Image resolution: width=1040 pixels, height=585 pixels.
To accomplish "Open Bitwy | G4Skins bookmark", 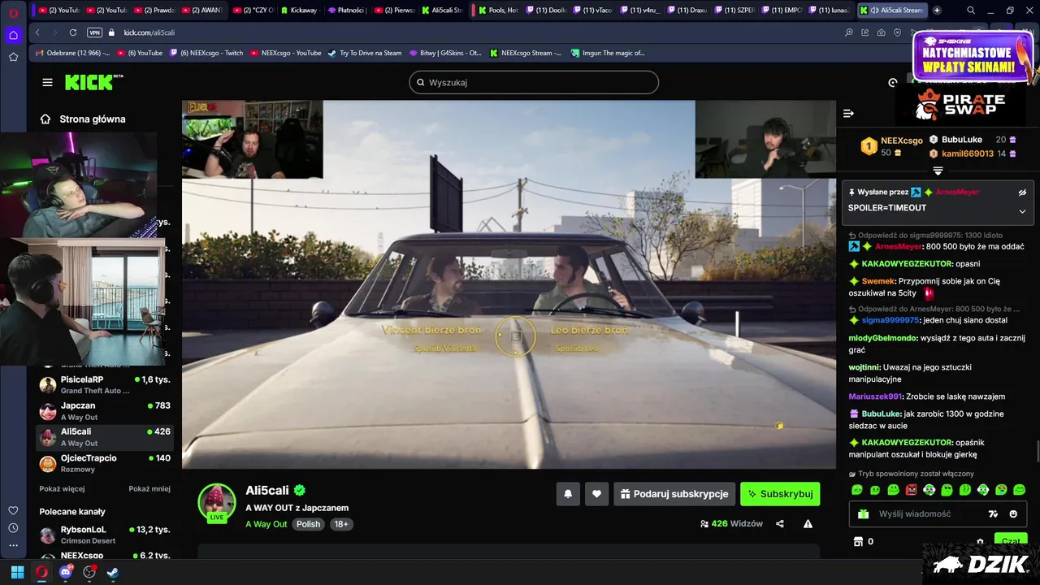I will click(444, 53).
